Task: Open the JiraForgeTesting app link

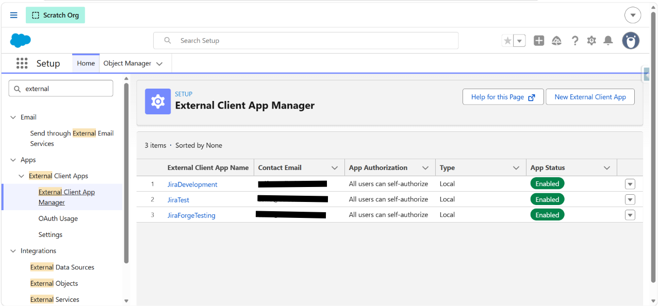Action: click(x=191, y=215)
